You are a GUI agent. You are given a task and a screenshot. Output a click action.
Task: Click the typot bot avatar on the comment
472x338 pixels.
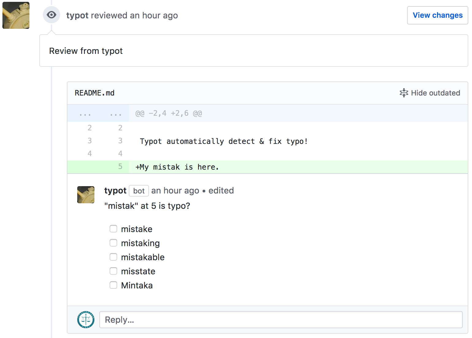pos(86,195)
